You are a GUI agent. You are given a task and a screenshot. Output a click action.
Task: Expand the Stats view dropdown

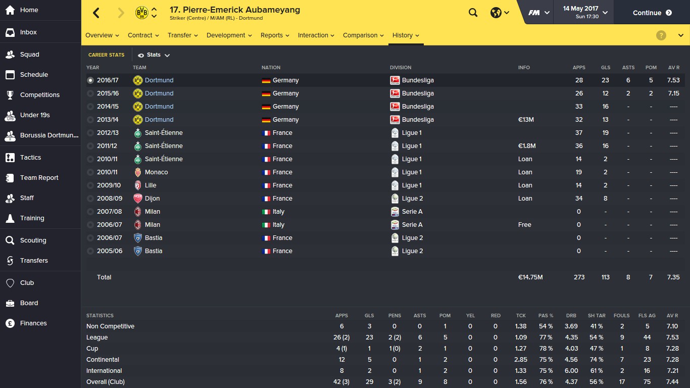tap(154, 55)
